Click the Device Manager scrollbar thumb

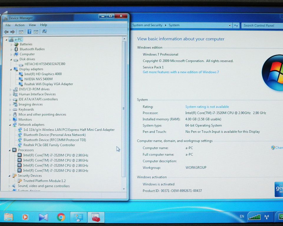(x=124, y=109)
